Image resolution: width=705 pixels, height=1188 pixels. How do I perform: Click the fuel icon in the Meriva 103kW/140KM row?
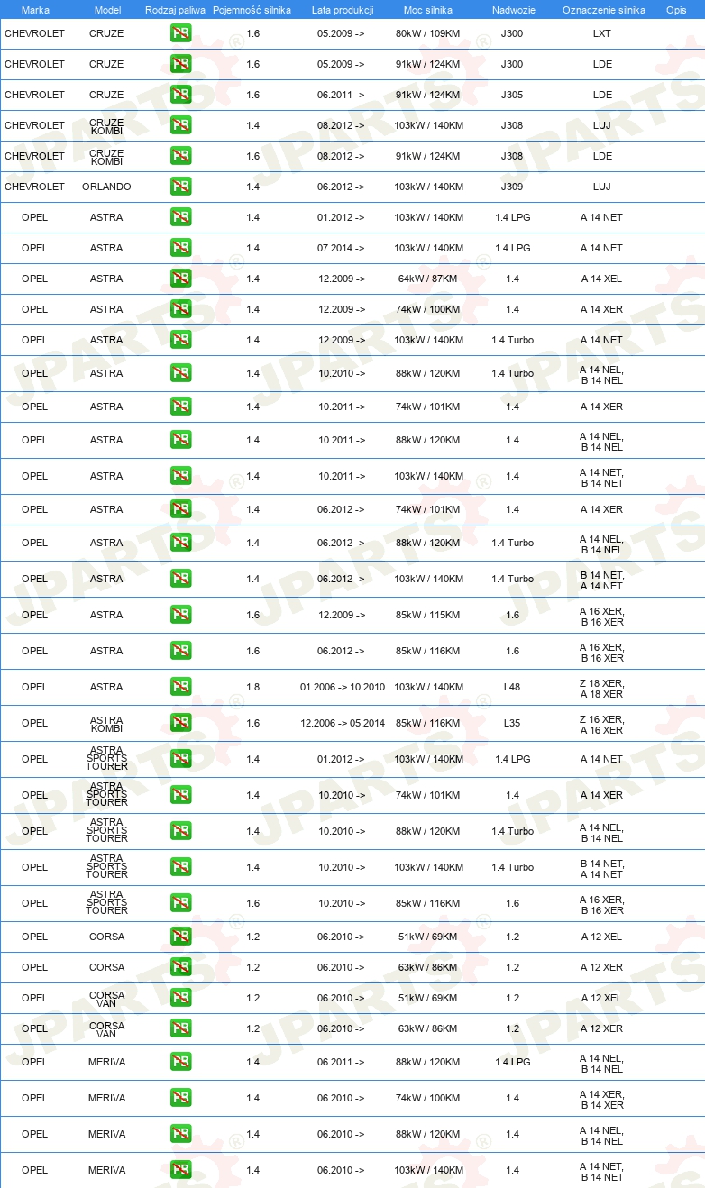pos(180,1170)
